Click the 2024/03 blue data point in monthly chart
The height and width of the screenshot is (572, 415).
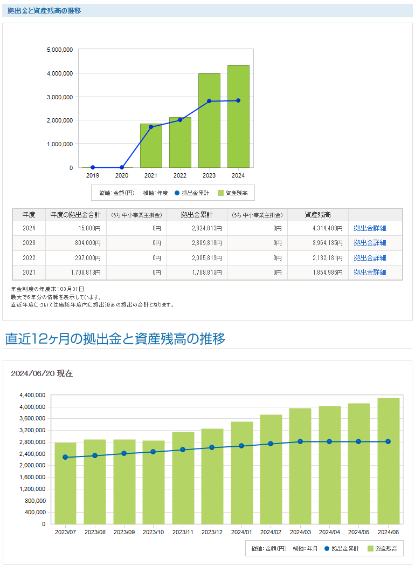coord(300,441)
